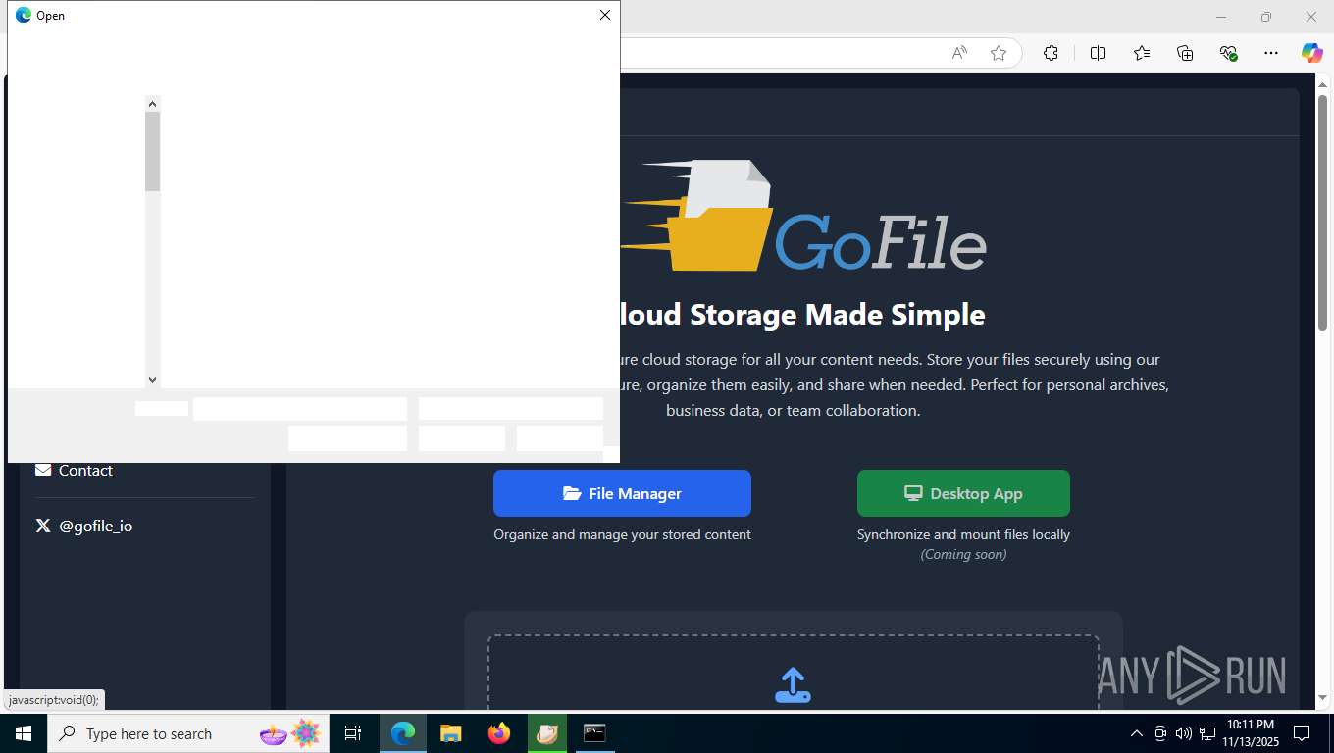Image resolution: width=1334 pixels, height=753 pixels.
Task: Click the network icon in system tray
Action: click(1206, 733)
